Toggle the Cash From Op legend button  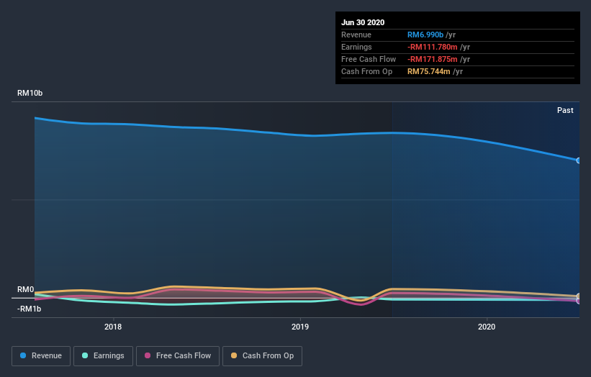point(262,356)
